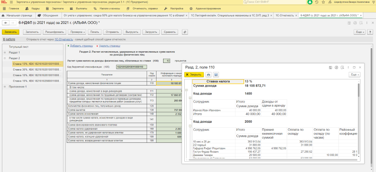The width and height of the screenshot is (376, 172).
Task: Switch to Начальная страница tab
Action: click(x=17, y=16)
